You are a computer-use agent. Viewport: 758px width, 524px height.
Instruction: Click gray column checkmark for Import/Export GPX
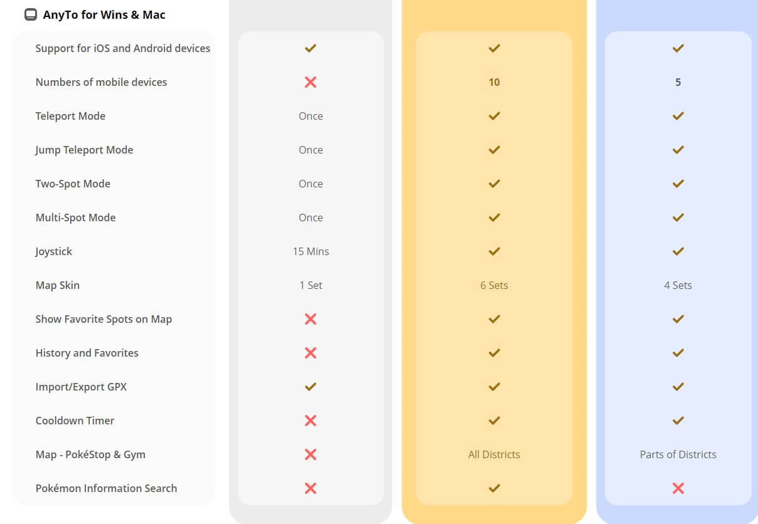310,387
